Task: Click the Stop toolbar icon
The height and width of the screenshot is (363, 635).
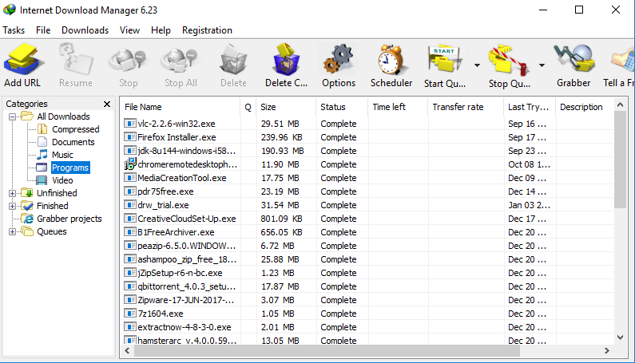Action: coord(128,61)
